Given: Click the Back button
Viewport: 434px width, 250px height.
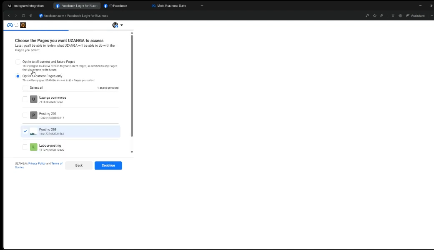Looking at the screenshot, I should pyautogui.click(x=79, y=165).
